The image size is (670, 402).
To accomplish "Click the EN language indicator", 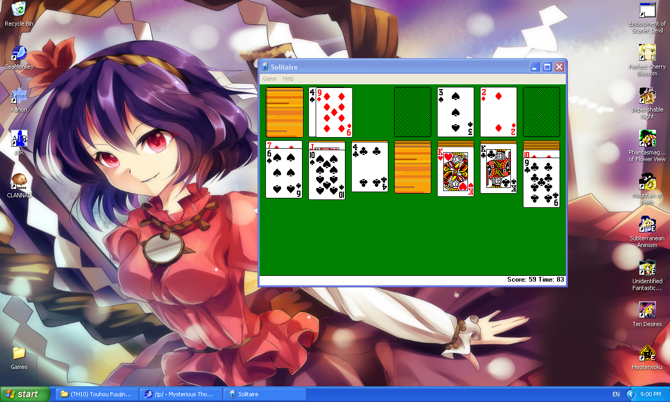I will (616, 394).
